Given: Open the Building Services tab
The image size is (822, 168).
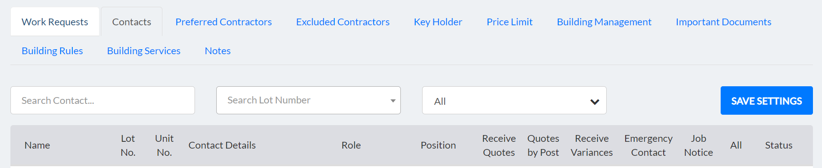Looking at the screenshot, I should pos(143,51).
